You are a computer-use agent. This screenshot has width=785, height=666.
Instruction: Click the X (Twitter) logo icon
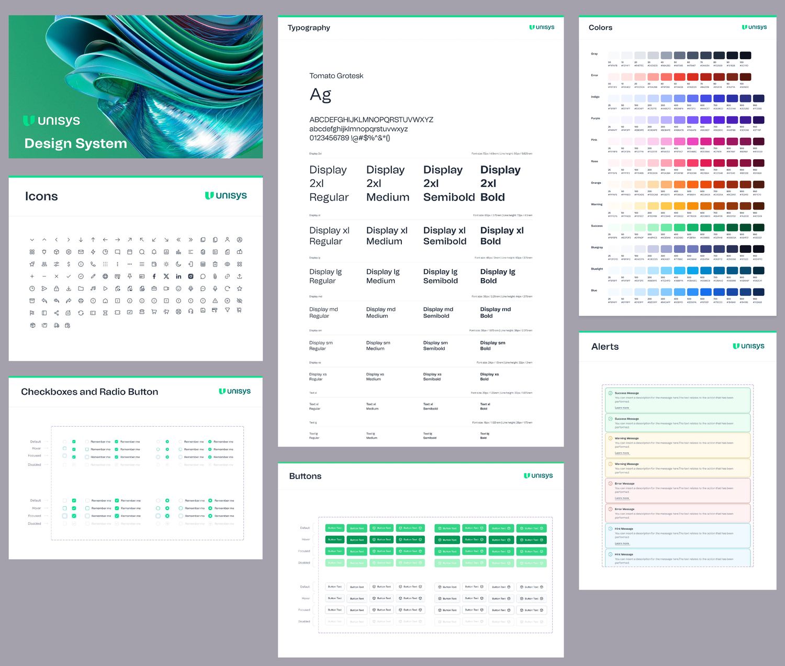pyautogui.click(x=166, y=276)
